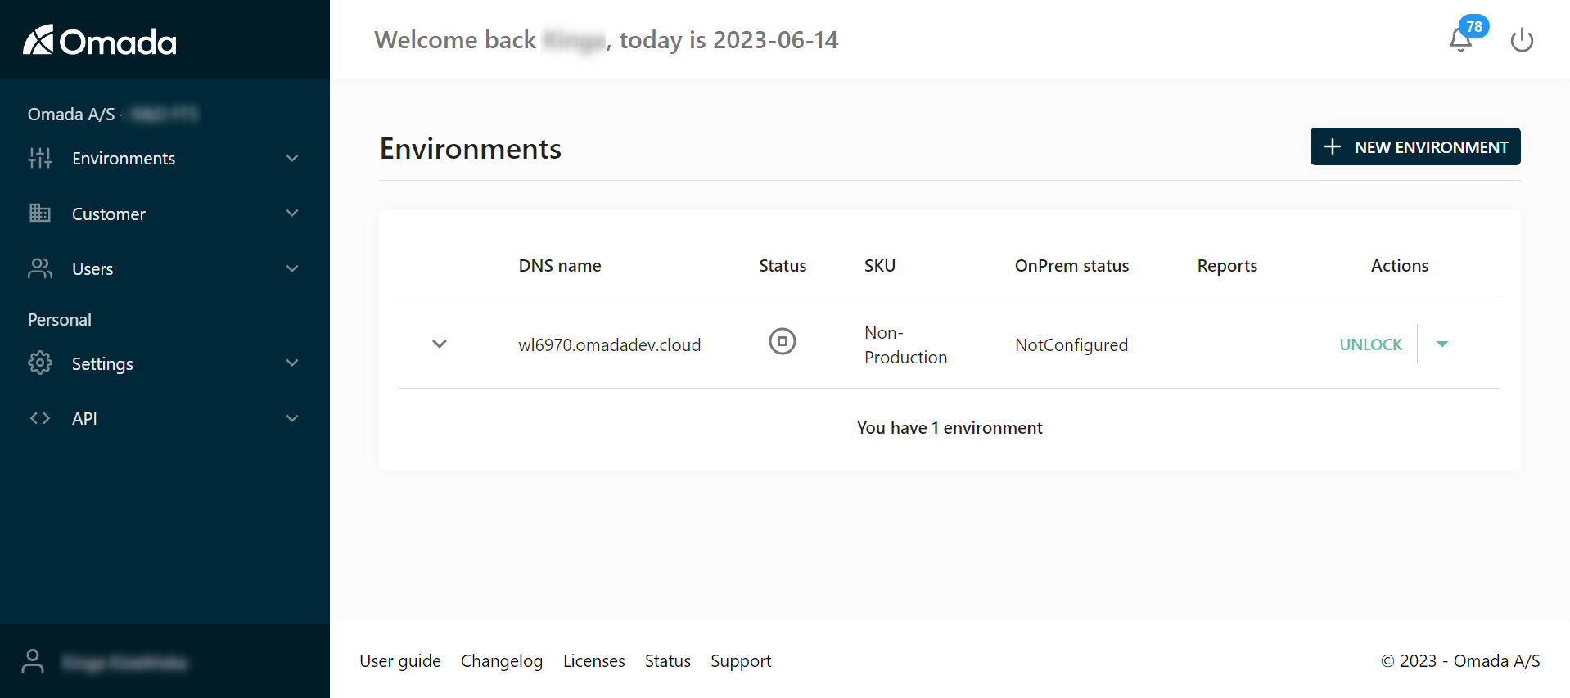Click the OnPrem status column header
Viewport: 1570px width, 698px height.
[1071, 266]
